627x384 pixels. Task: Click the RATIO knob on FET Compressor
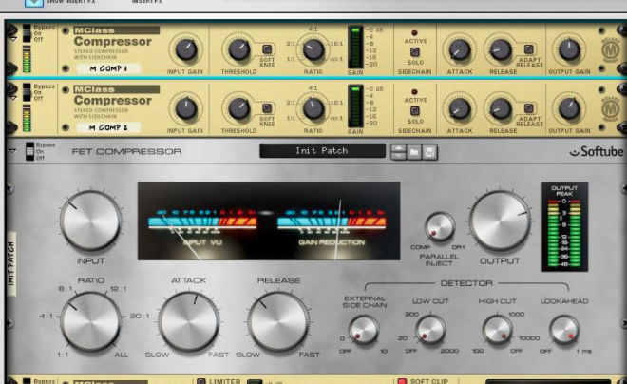pos(90,321)
